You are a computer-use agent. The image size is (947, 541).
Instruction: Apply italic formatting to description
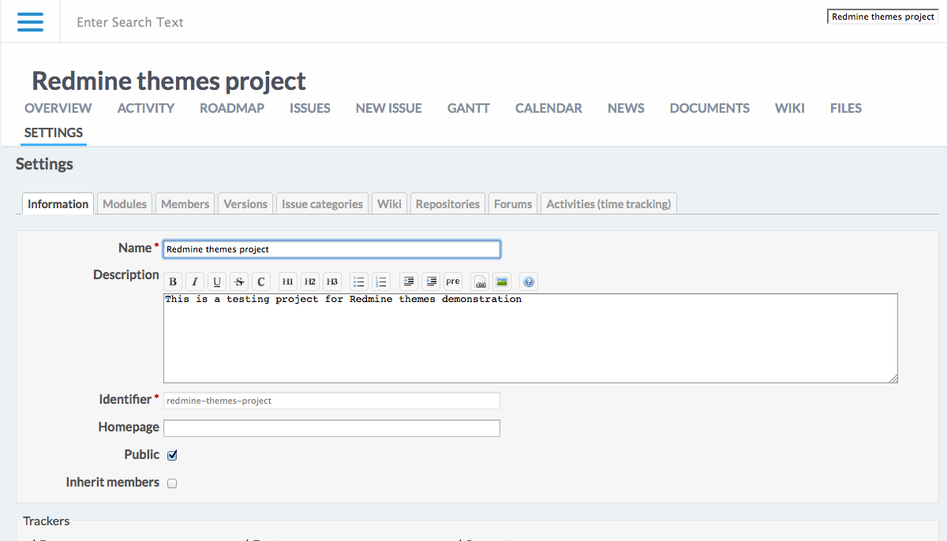pos(195,282)
